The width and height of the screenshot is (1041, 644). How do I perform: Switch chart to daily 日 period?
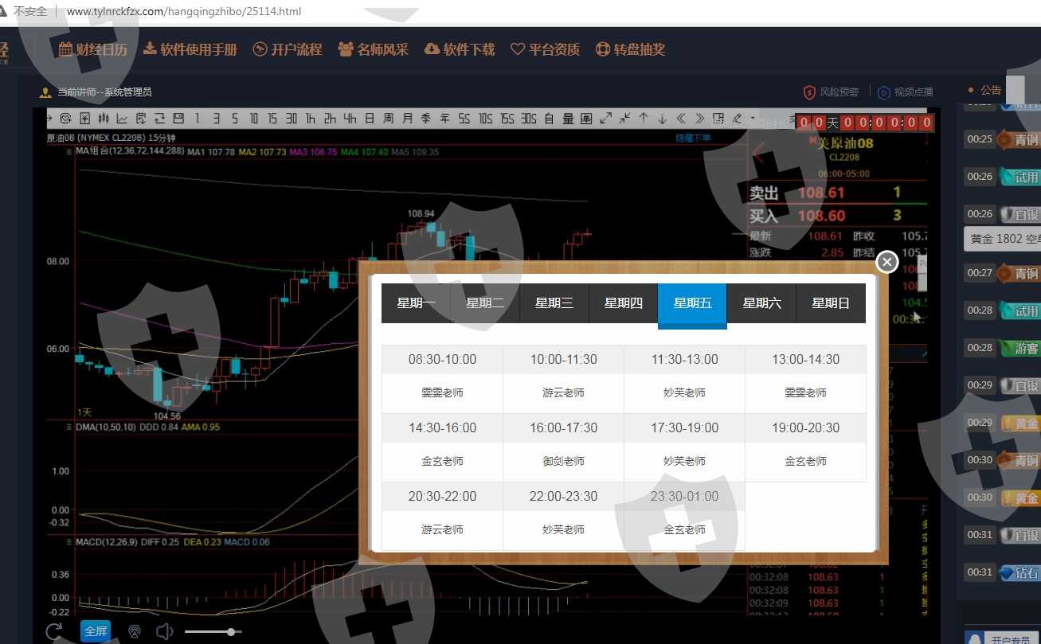click(x=370, y=119)
